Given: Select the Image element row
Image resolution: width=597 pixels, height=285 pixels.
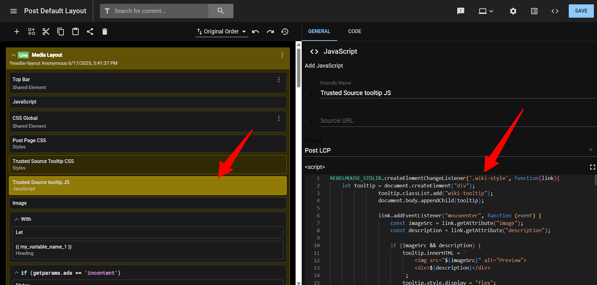Looking at the screenshot, I should 148,203.
